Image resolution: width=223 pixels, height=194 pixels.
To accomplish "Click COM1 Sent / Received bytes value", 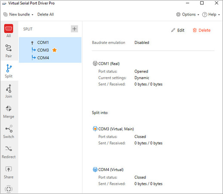I will tap(149, 84).
